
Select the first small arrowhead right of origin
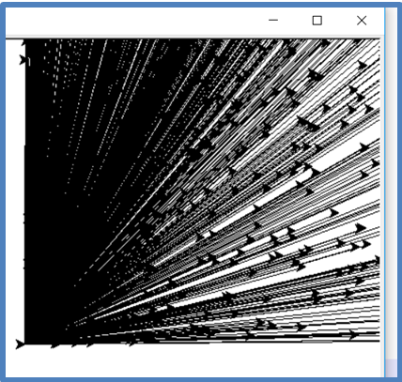point(55,345)
